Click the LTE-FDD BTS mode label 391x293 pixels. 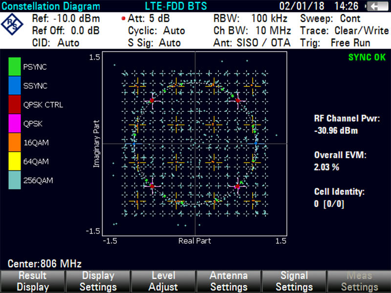pyautogui.click(x=175, y=6)
